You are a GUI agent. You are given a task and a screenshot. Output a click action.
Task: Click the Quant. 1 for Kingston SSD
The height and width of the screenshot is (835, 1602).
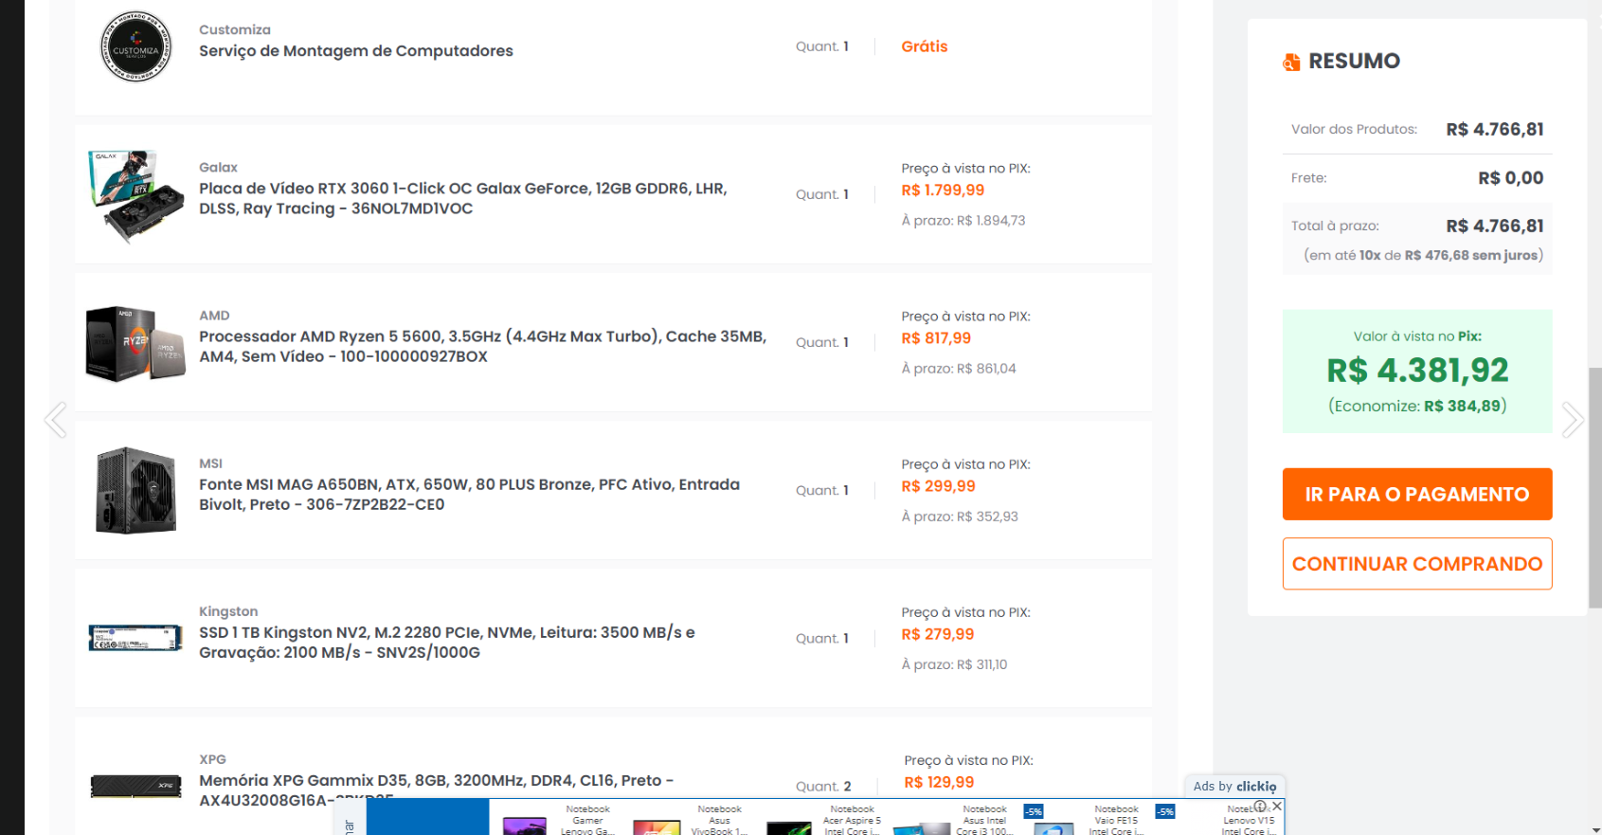coord(822,639)
